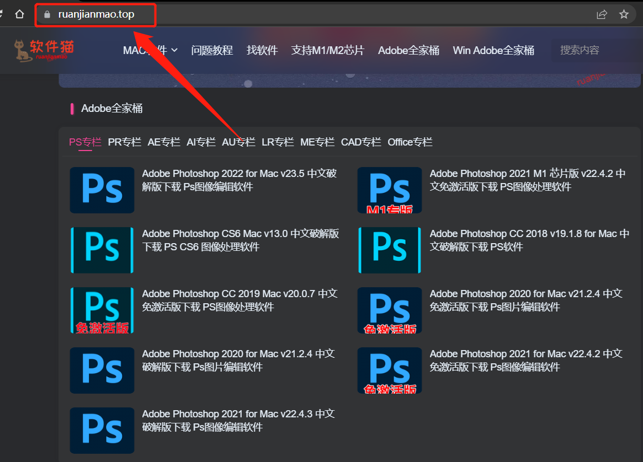The height and width of the screenshot is (462, 643).
Task: Switch to the CAD专栏 tab
Action: point(361,142)
